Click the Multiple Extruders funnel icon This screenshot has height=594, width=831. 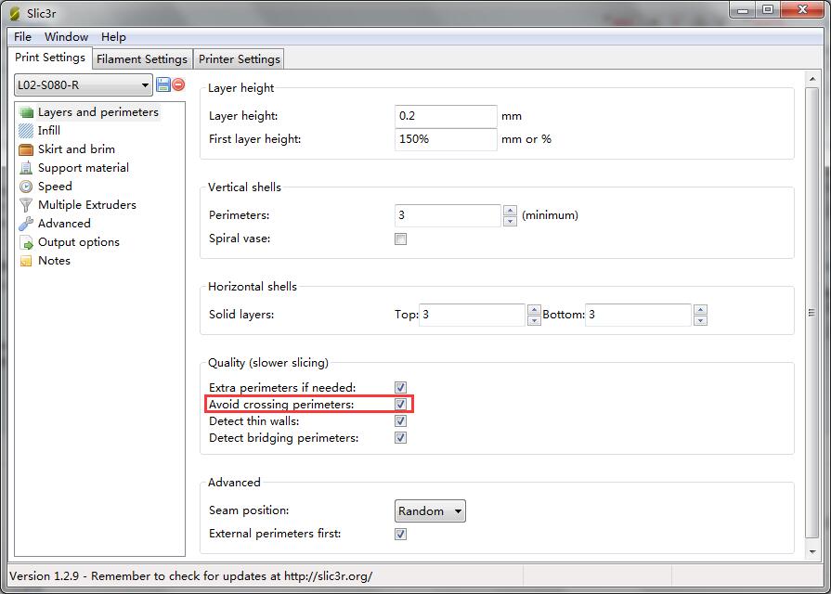tap(26, 205)
